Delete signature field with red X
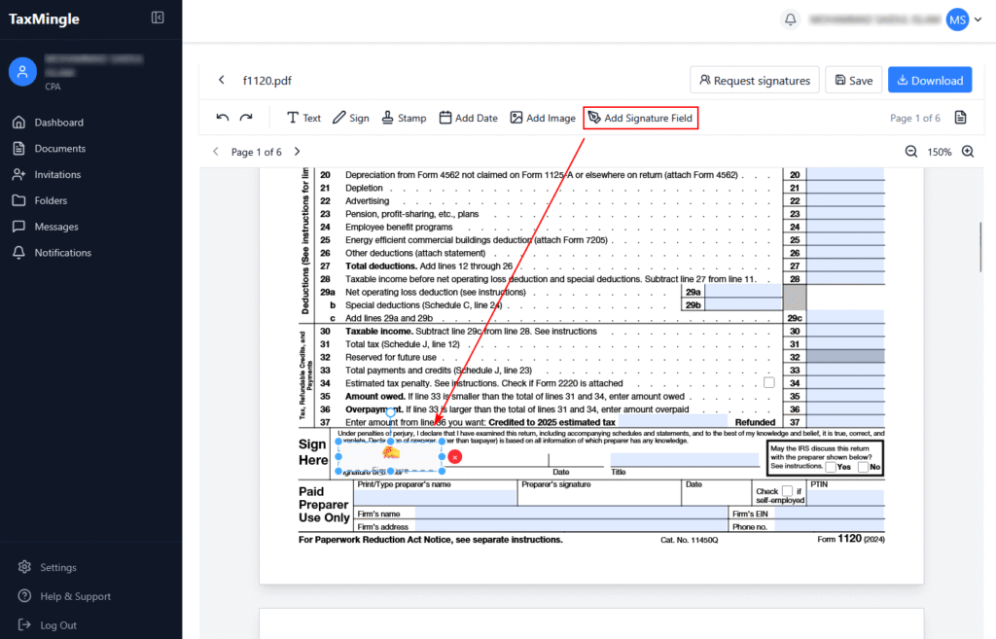 click(455, 456)
